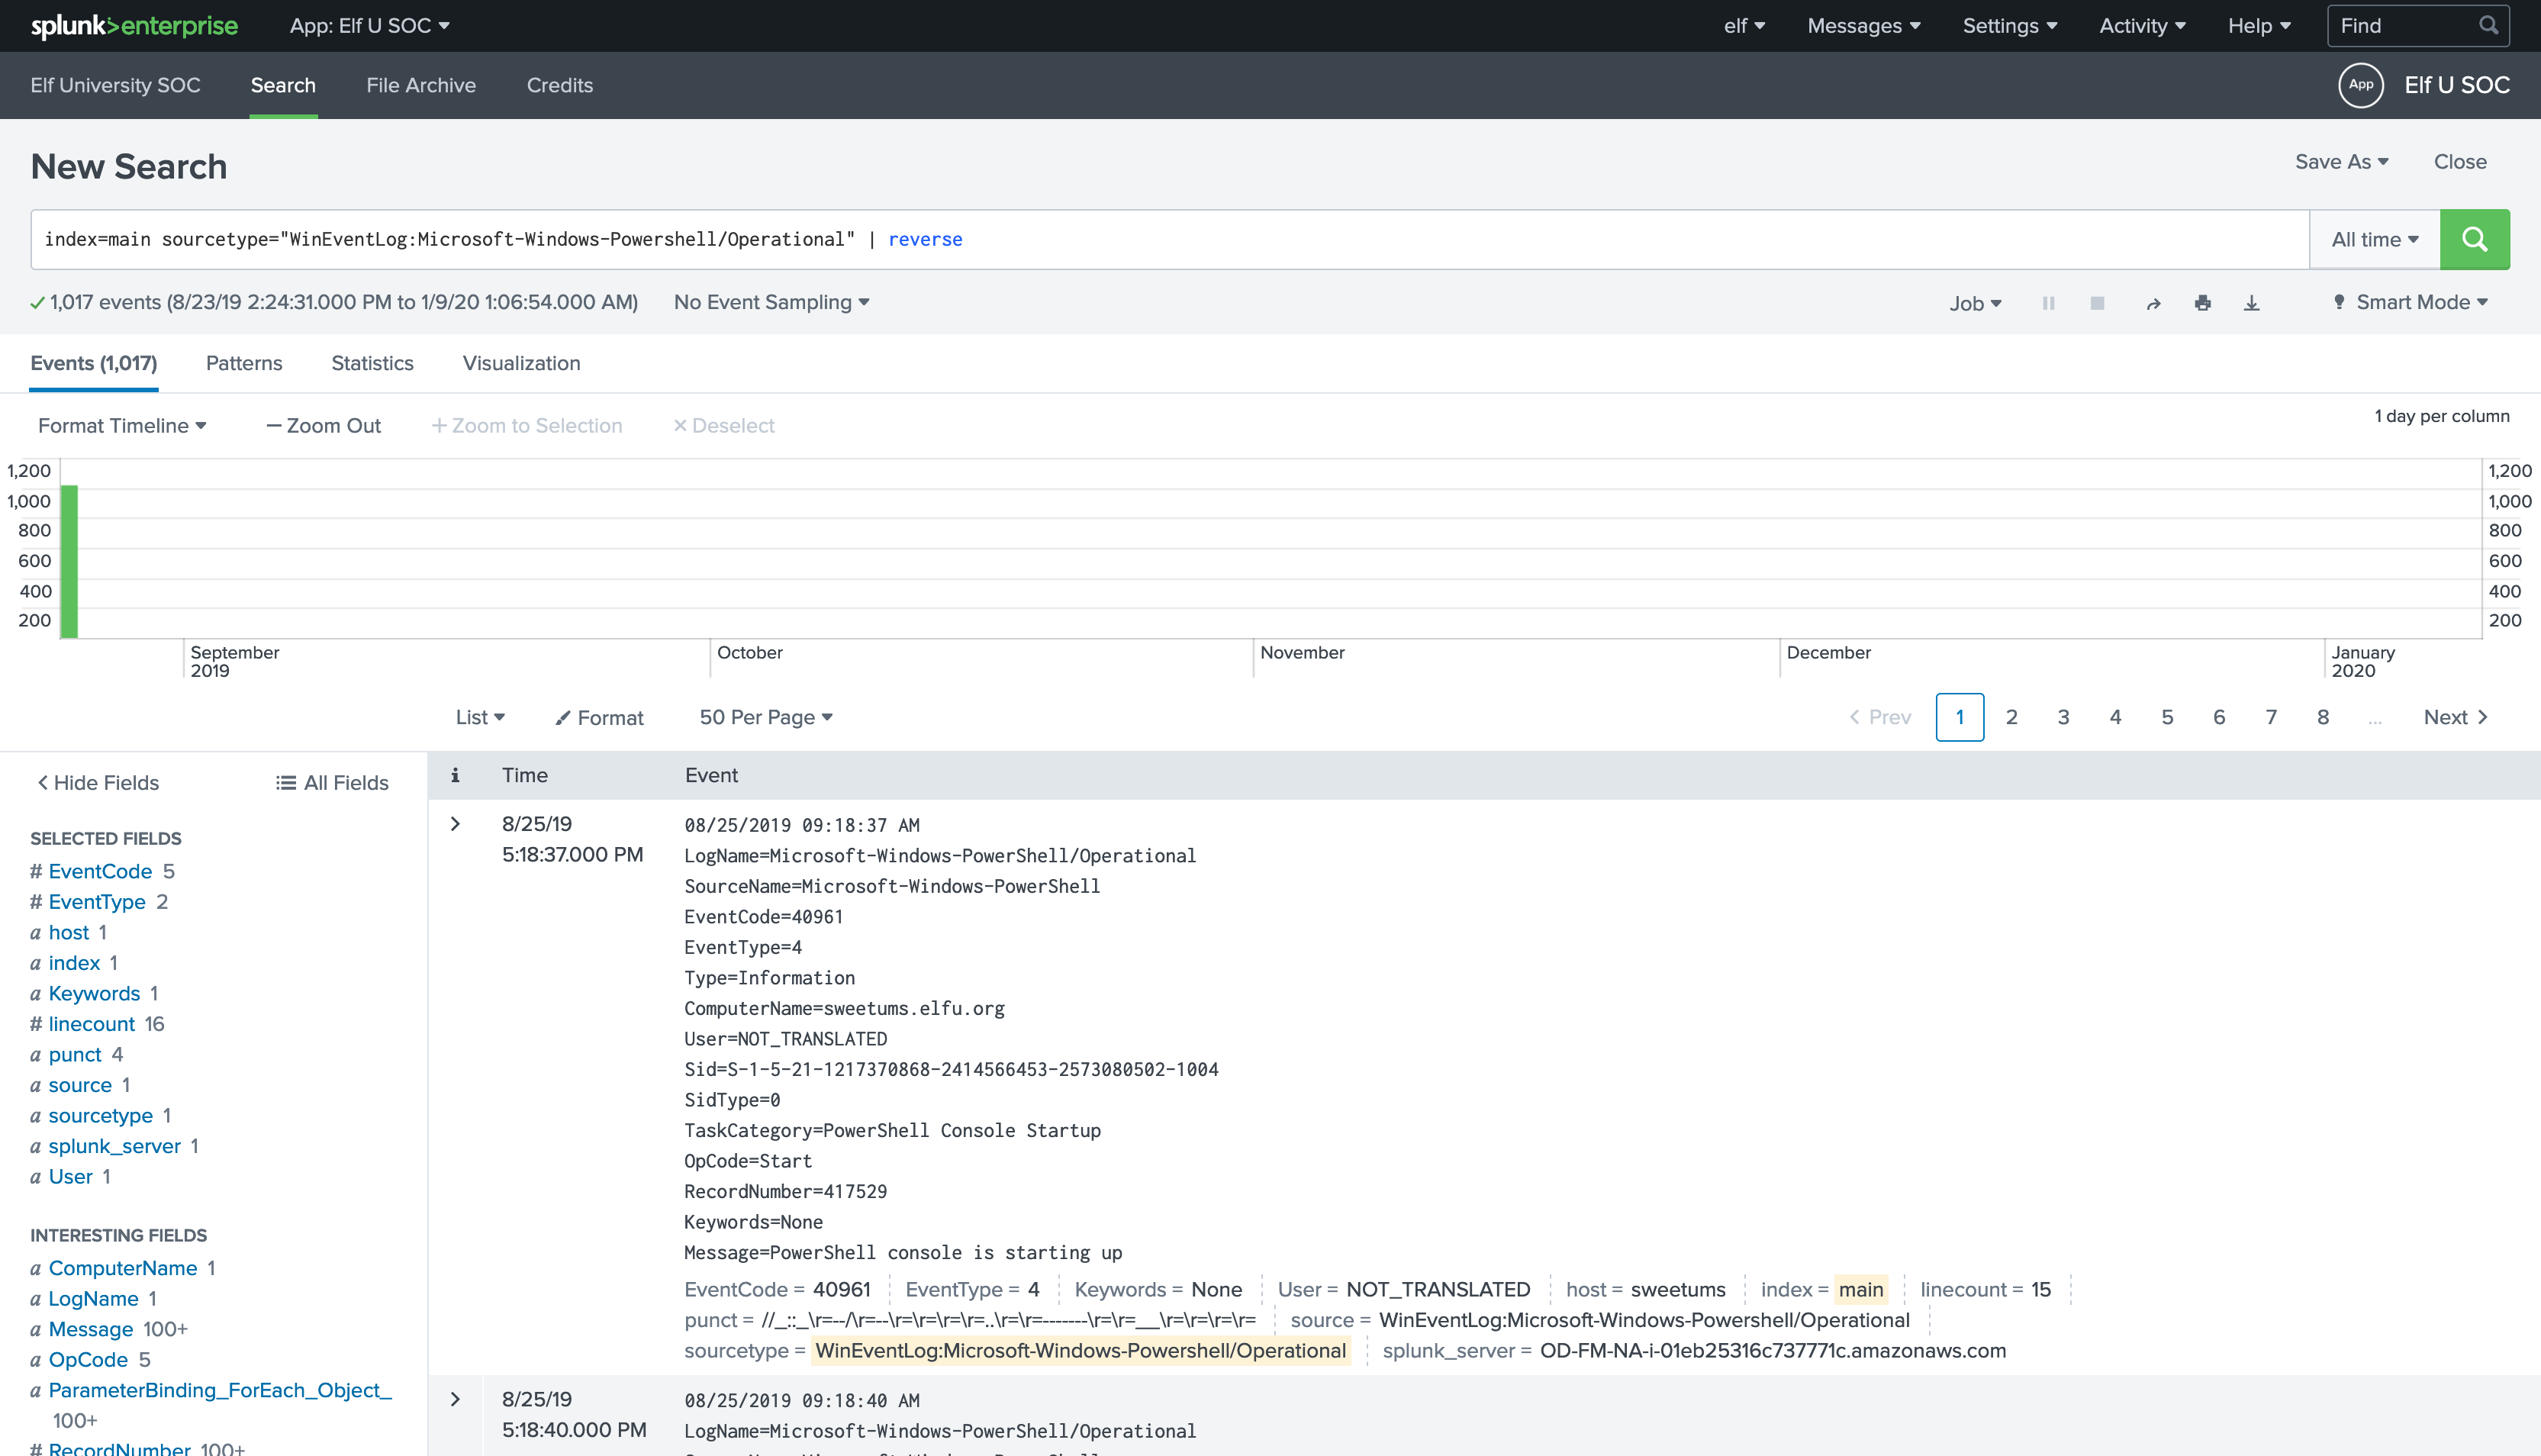The width and height of the screenshot is (2541, 1456).
Task: Open the Help dropdown
Action: point(2258,26)
